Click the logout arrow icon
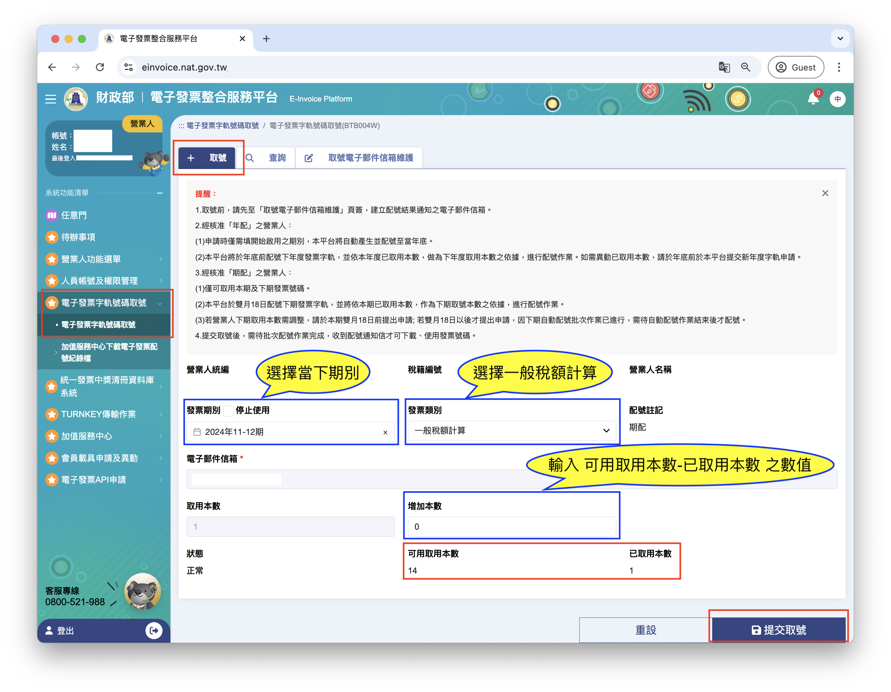The image size is (891, 692). 154,631
